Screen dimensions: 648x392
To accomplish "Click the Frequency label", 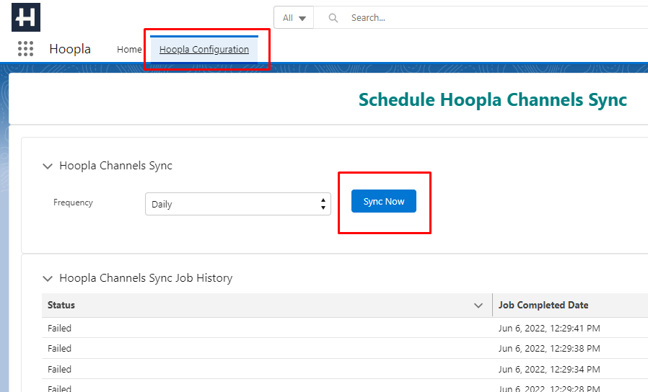I will pyautogui.click(x=73, y=202).
